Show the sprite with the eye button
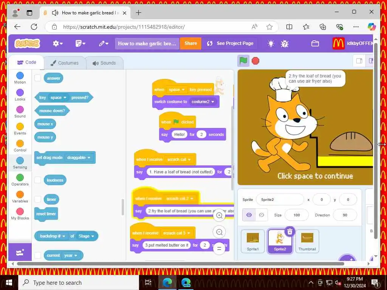Viewport: 387px width, 290px height. coord(249,215)
